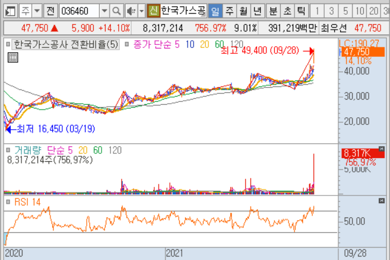Screen dimensions: 390x260
Task: Select the 10 interval button
Action: pyautogui.click(x=360, y=11)
